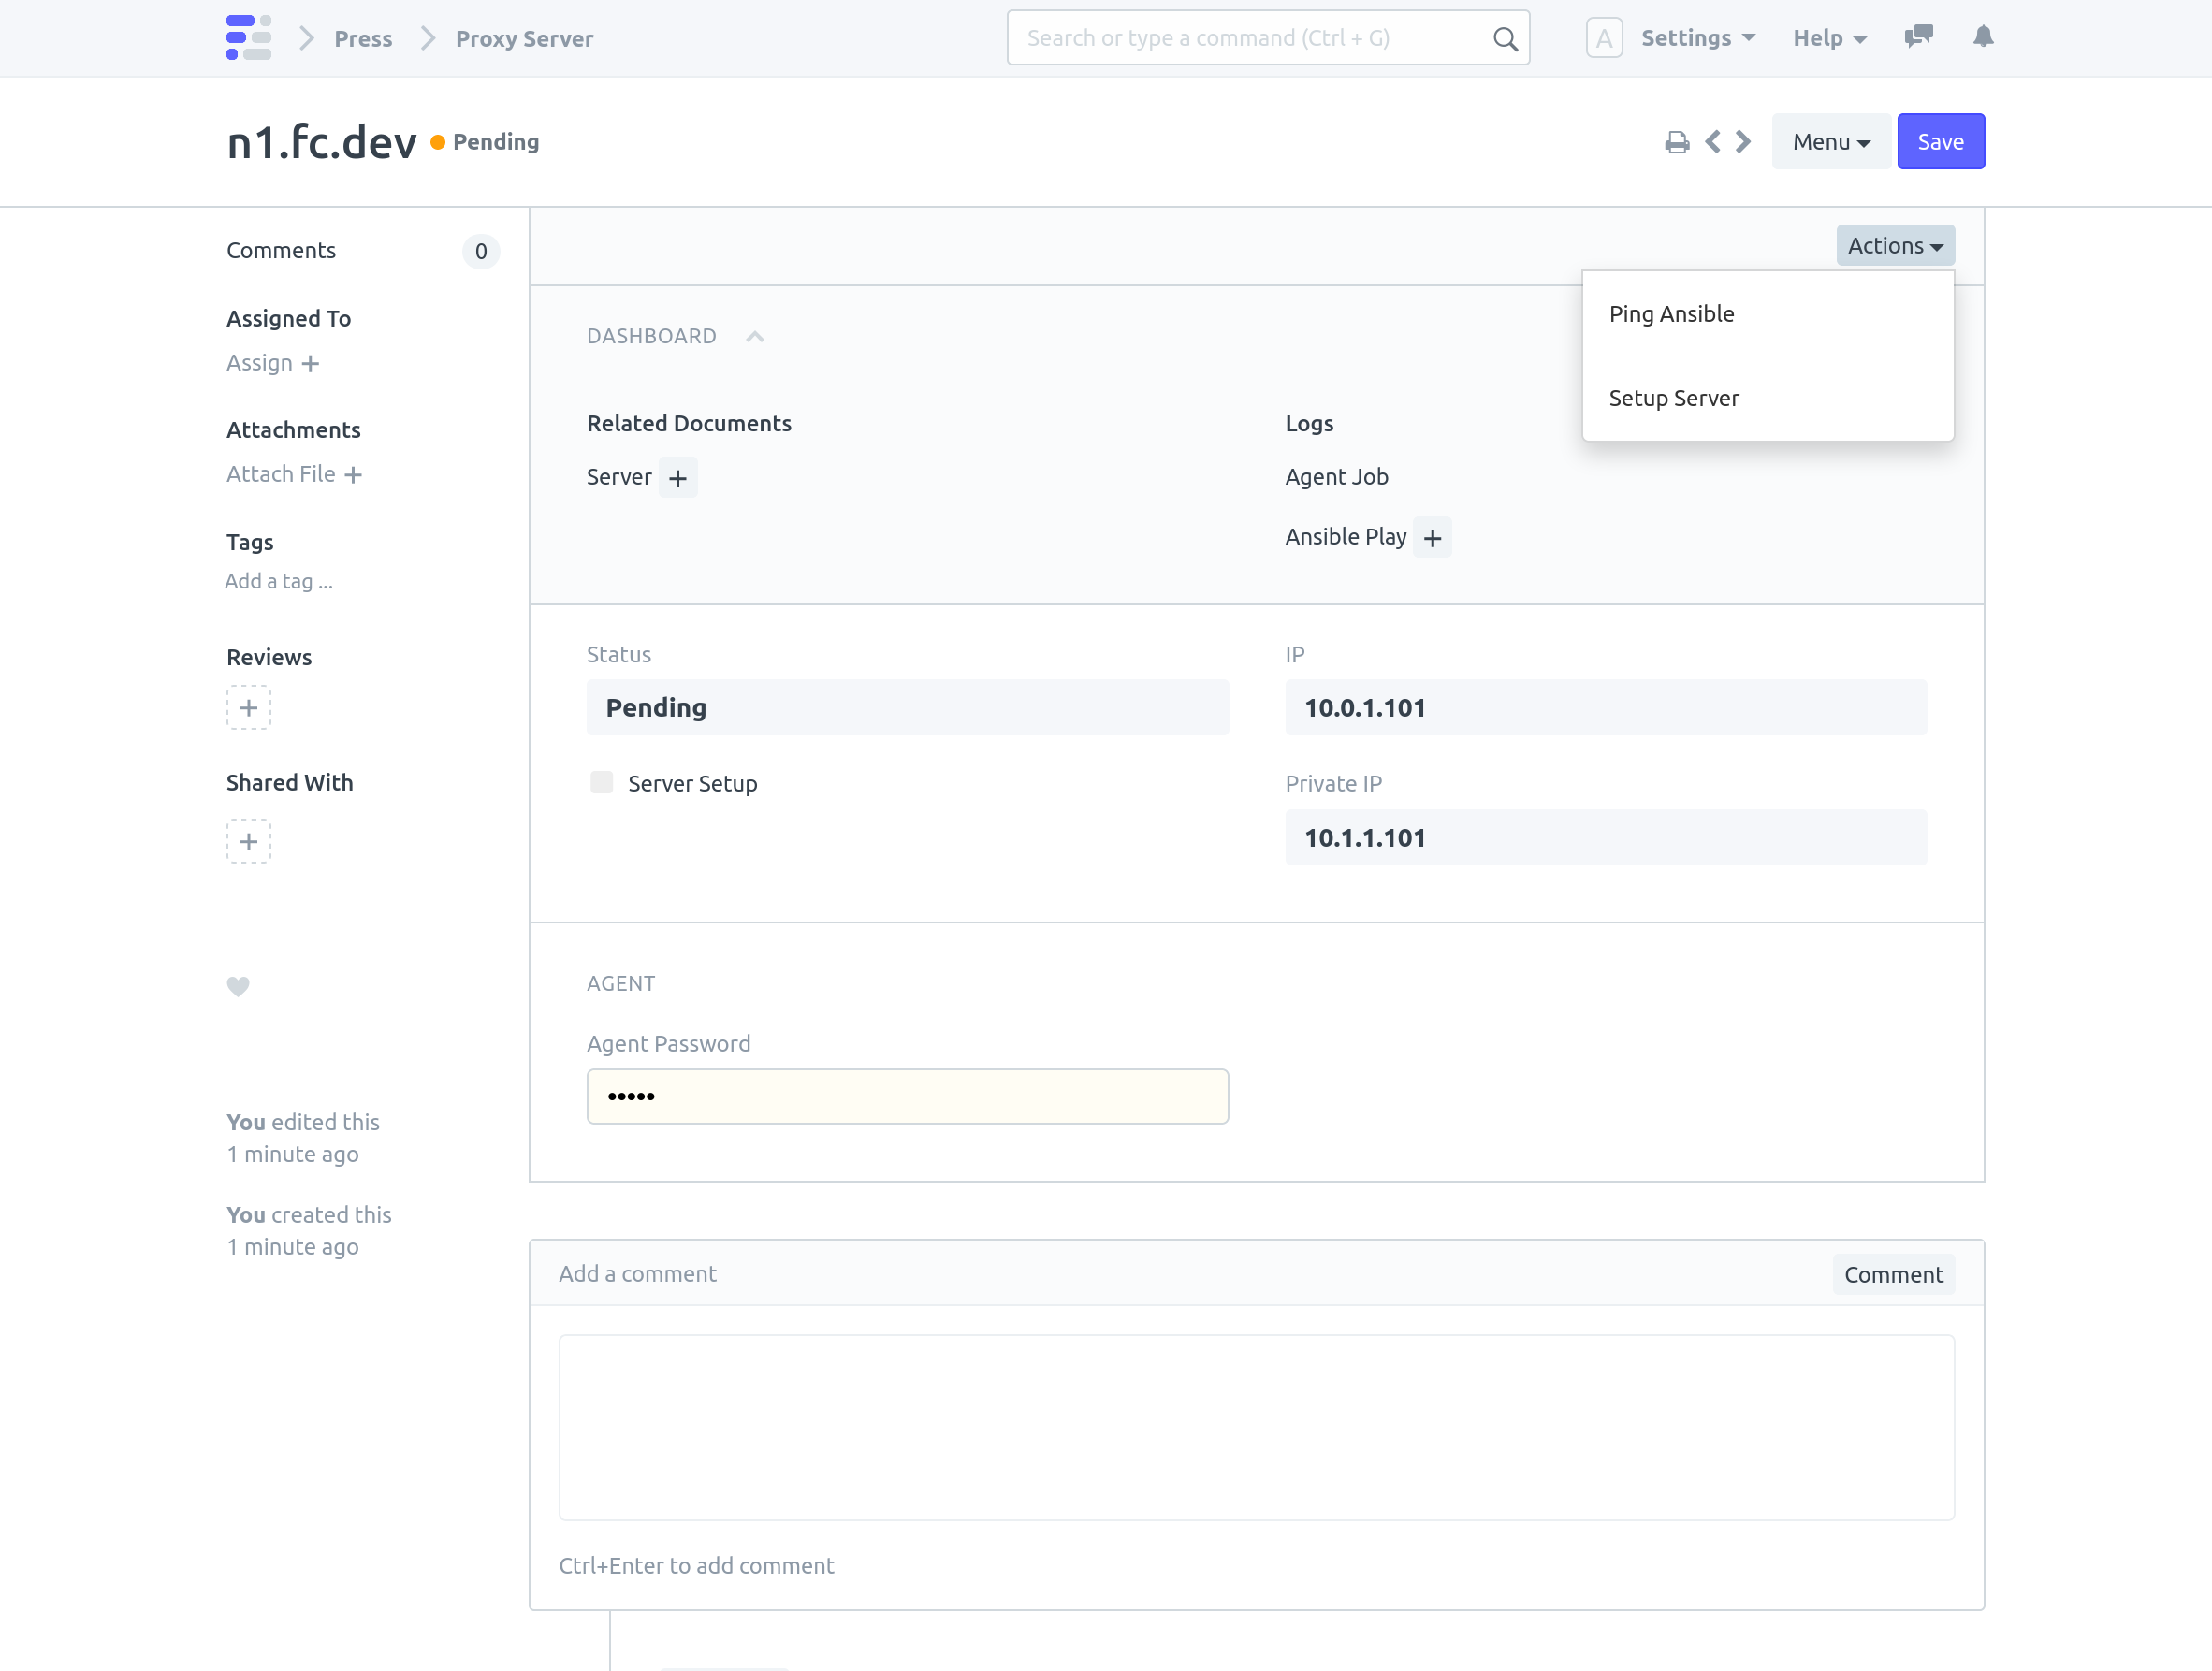Click the heart like icon
The image size is (2212, 1671).
coord(238,986)
